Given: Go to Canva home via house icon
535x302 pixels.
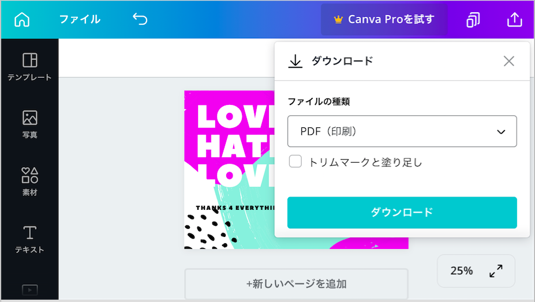Looking at the screenshot, I should click(x=22, y=20).
